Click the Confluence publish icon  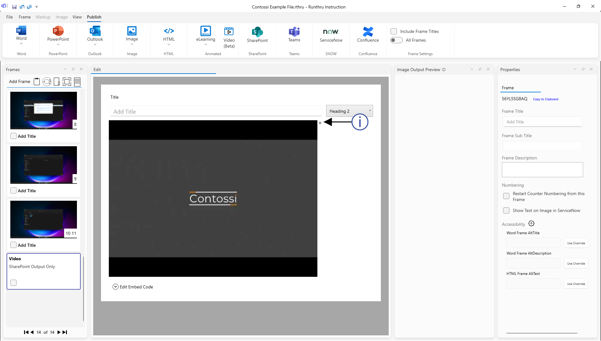(368, 32)
